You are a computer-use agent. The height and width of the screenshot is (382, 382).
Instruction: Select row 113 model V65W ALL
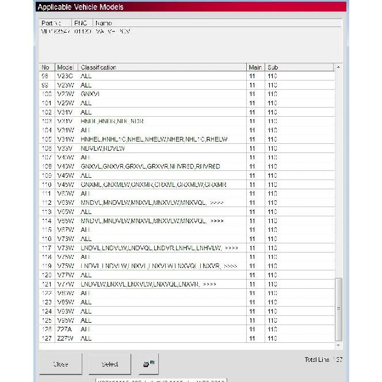[x=187, y=212]
